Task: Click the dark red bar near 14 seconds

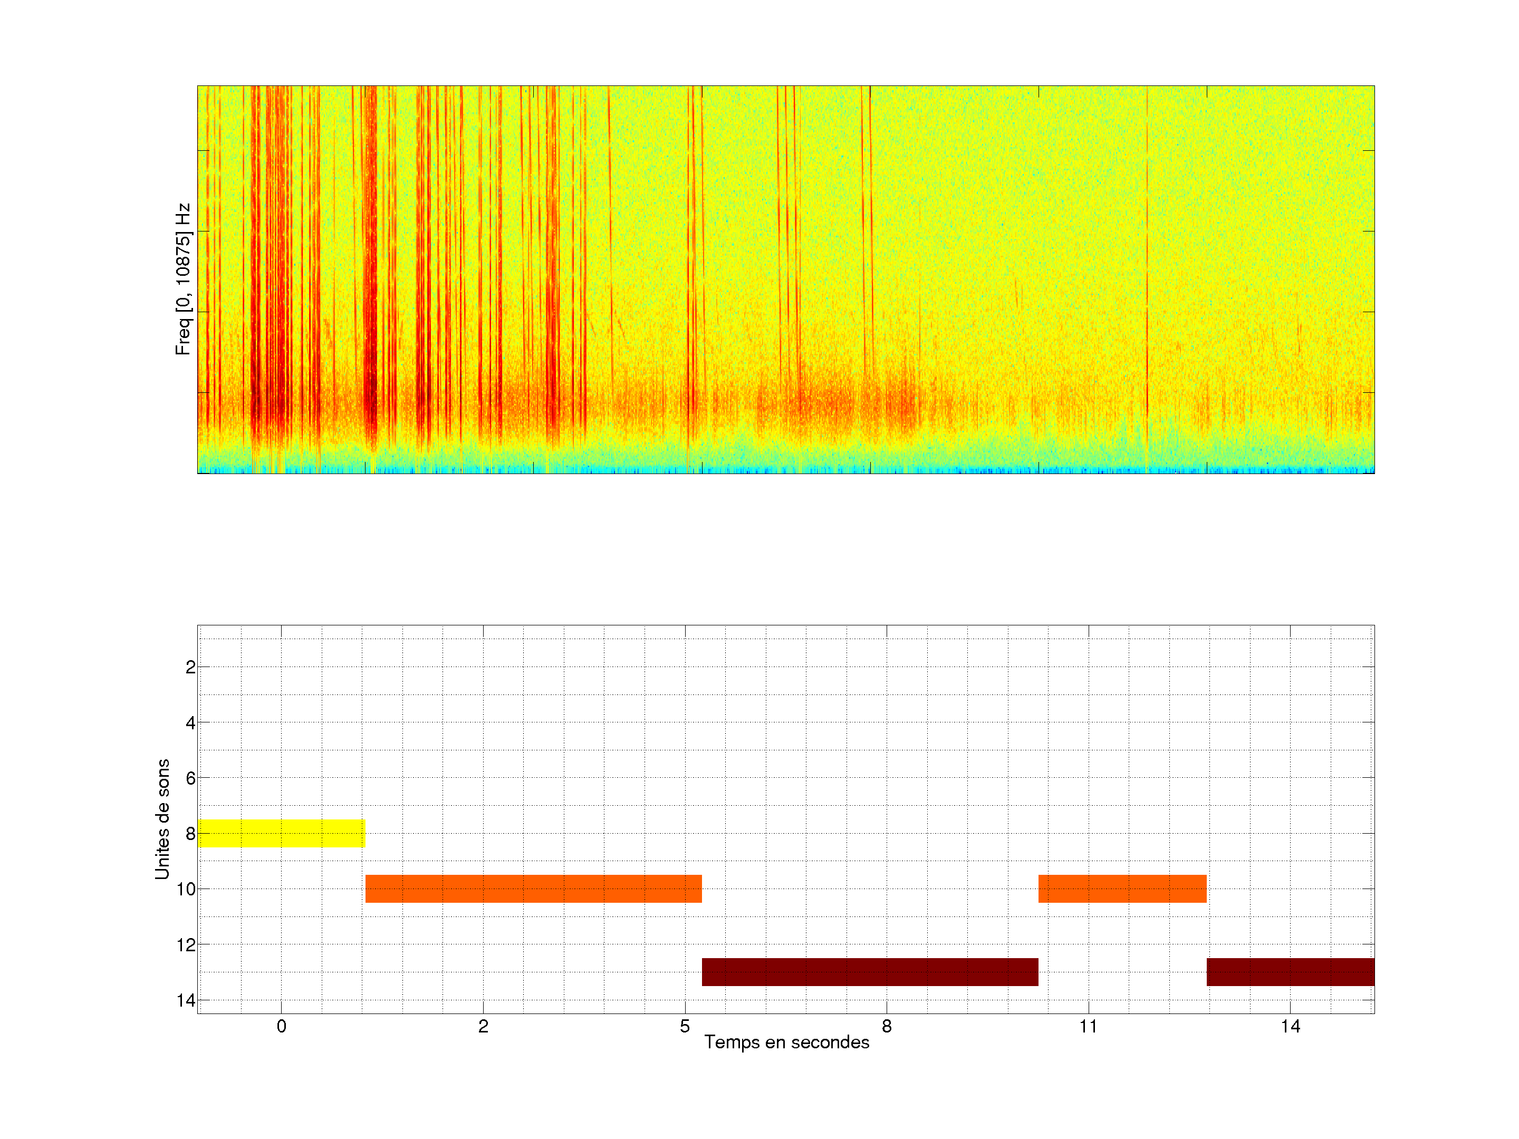Action: 1290,971
